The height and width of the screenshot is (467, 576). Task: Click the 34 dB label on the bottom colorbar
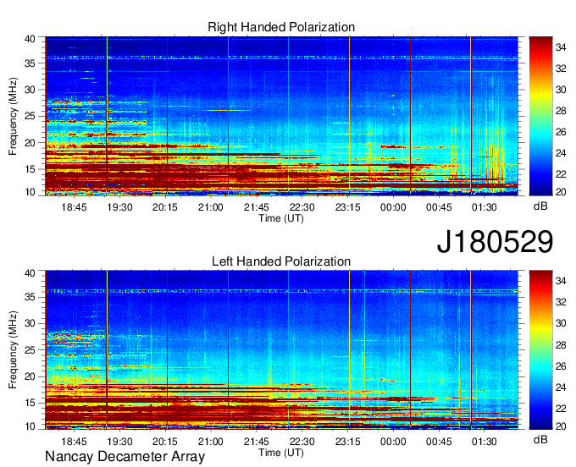tap(561, 281)
